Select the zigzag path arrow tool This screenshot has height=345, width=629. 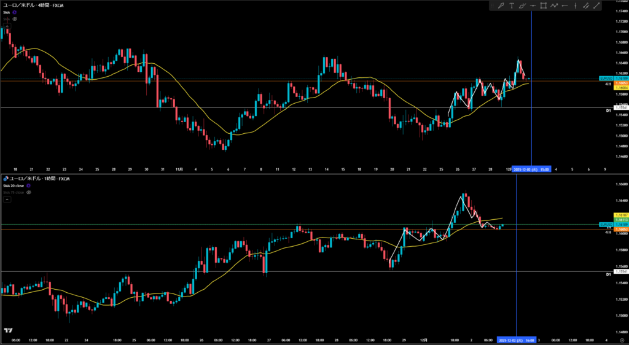(x=554, y=6)
